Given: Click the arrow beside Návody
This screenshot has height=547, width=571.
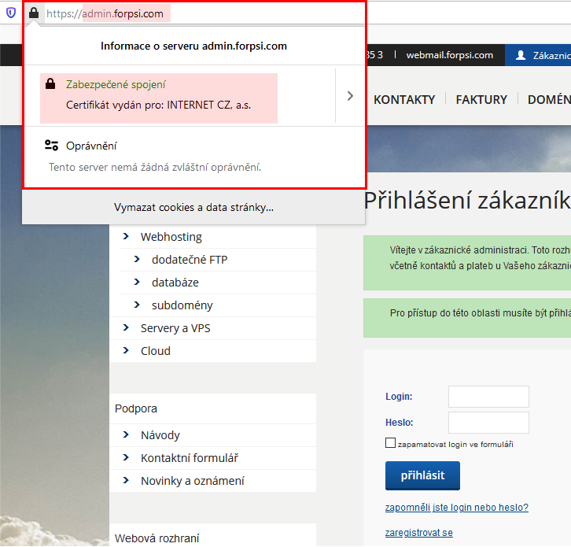Looking at the screenshot, I should pyautogui.click(x=126, y=434).
